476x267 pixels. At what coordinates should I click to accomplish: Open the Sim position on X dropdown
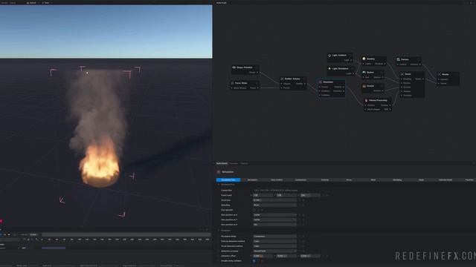(275, 215)
